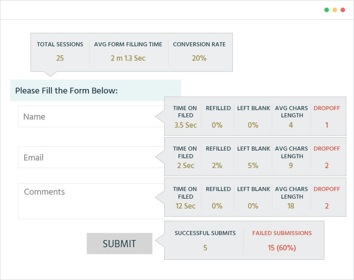The height and width of the screenshot is (280, 354).
Task: Focus the Name input field
Action: [90, 116]
